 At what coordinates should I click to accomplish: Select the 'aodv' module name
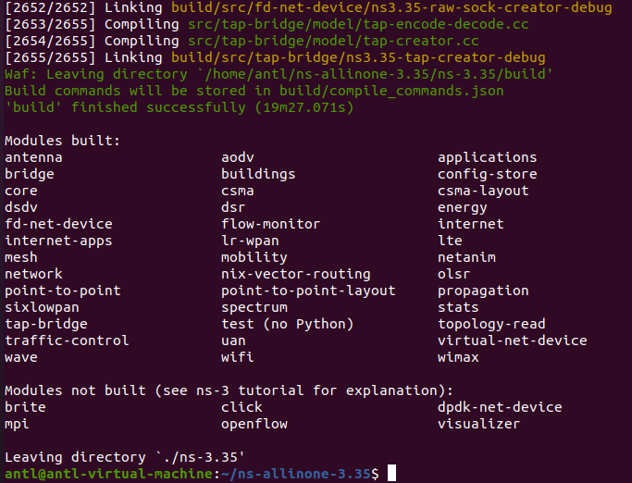[x=238, y=157]
